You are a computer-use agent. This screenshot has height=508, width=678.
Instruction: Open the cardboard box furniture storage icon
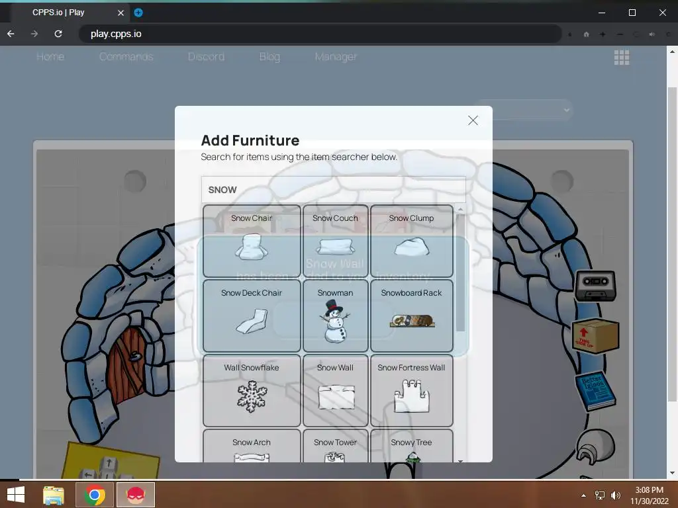596,335
